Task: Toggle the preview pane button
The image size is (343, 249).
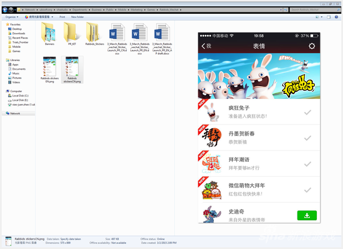Action: (x=329, y=17)
